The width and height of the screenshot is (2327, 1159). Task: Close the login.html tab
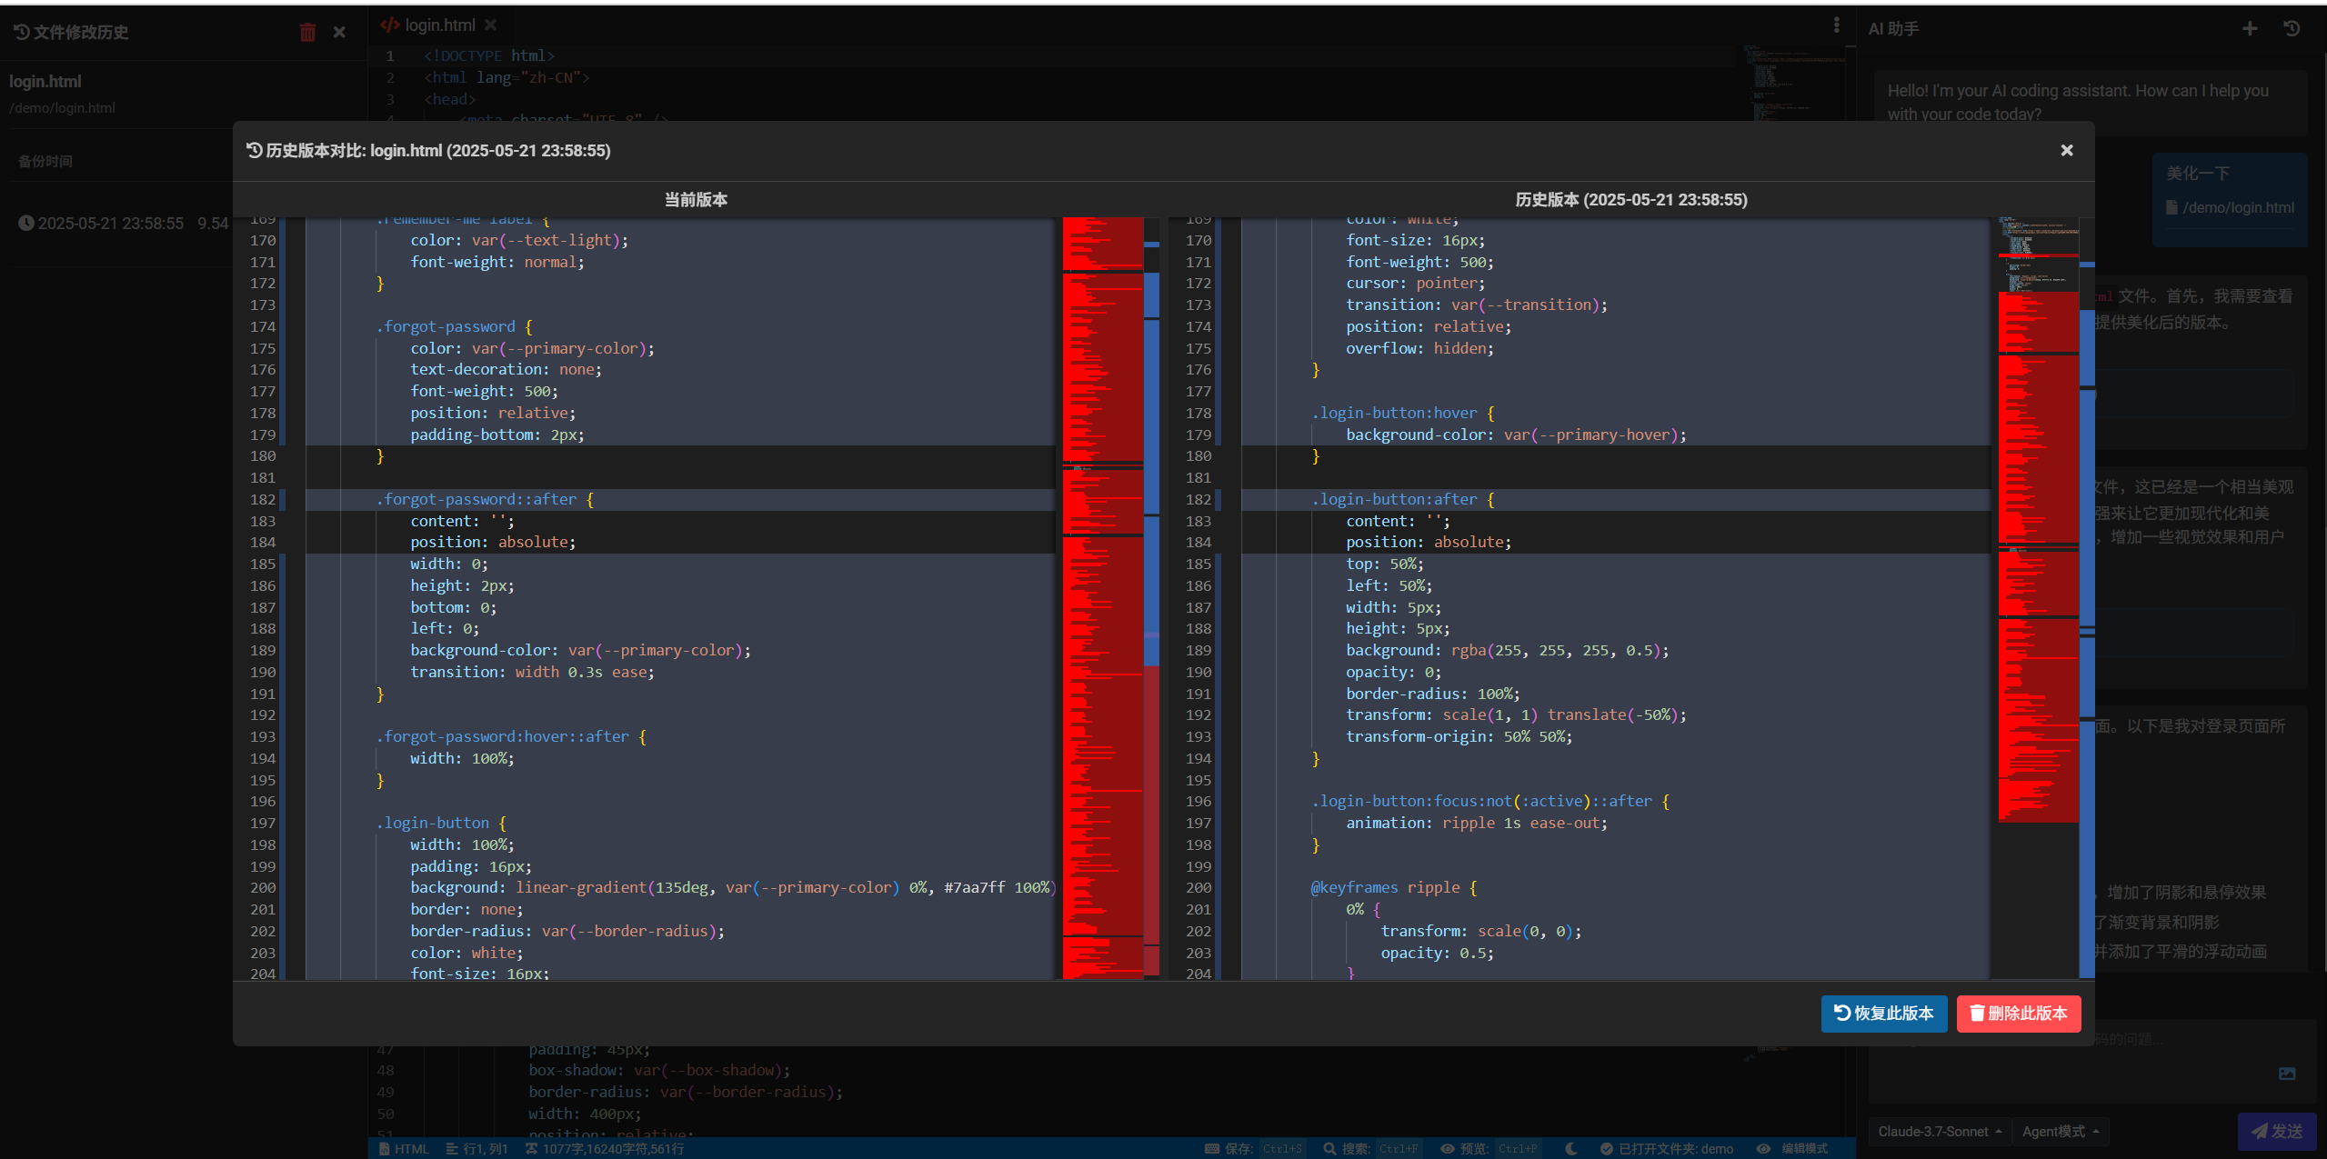(x=491, y=25)
